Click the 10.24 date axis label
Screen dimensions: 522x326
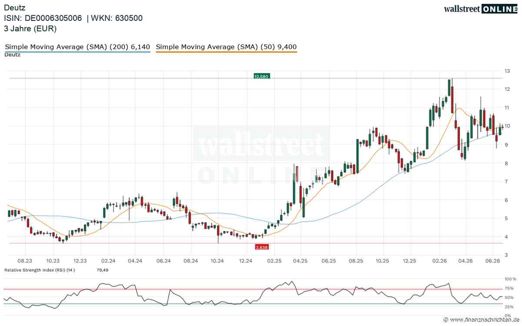point(217,261)
